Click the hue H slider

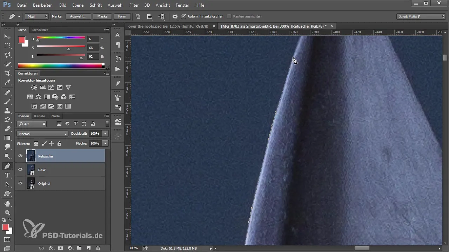coord(61,38)
